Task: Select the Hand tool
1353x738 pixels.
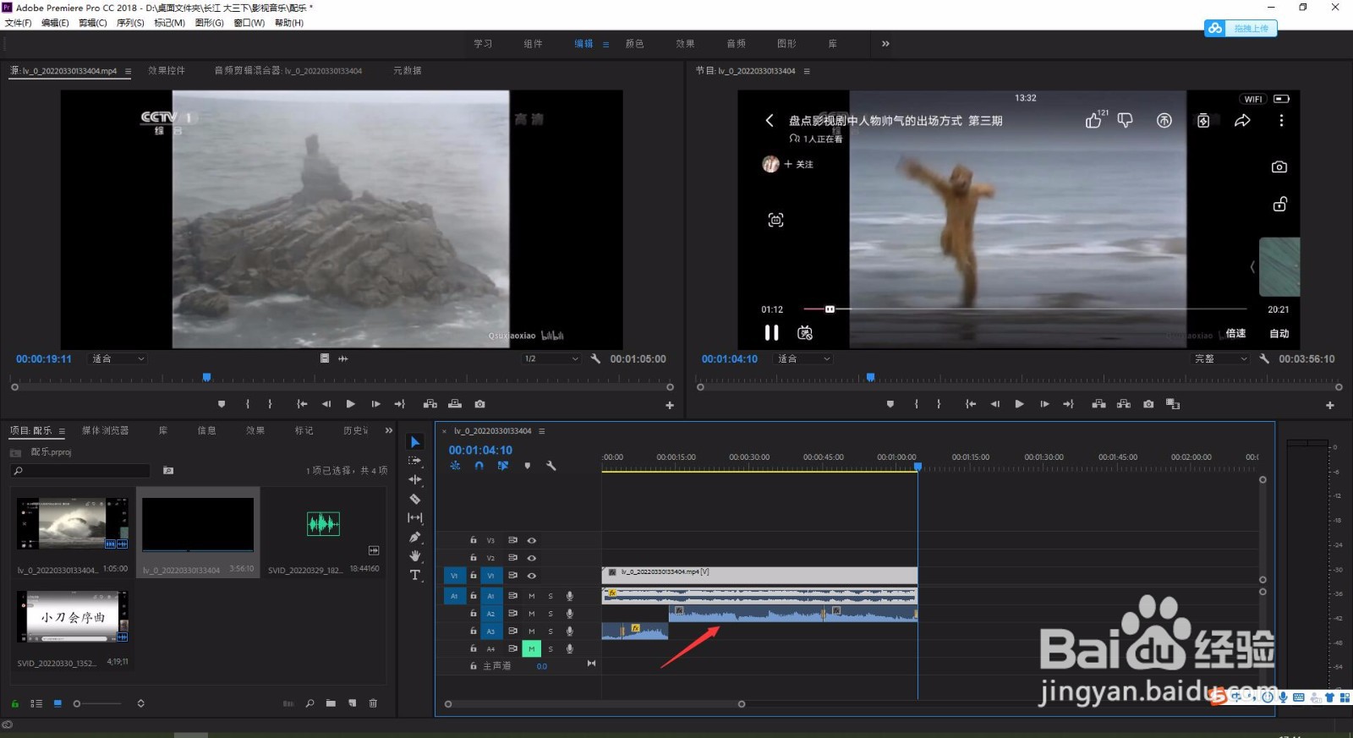Action: click(414, 555)
